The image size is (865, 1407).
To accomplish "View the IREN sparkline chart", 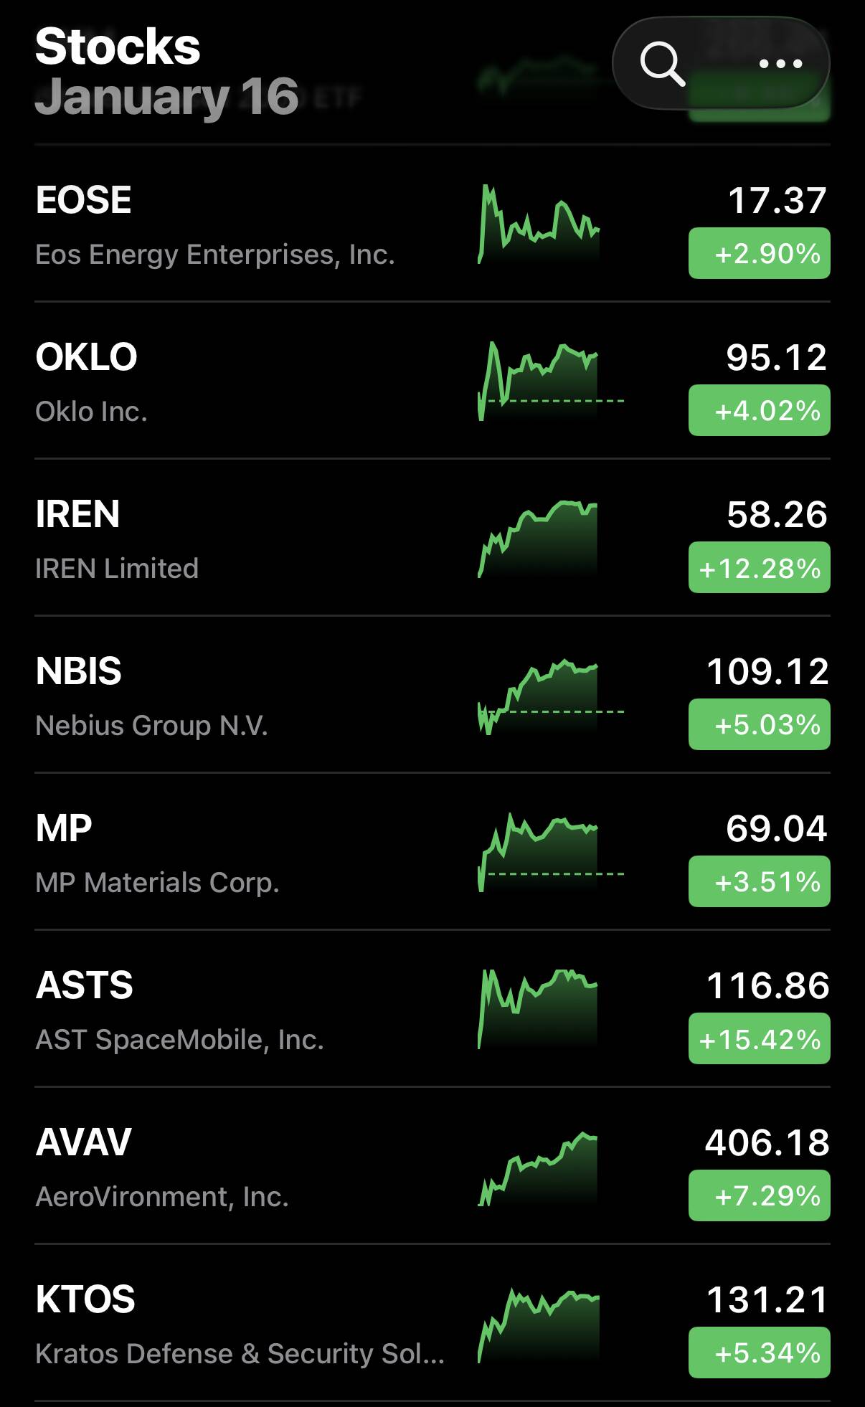I will coord(539,539).
